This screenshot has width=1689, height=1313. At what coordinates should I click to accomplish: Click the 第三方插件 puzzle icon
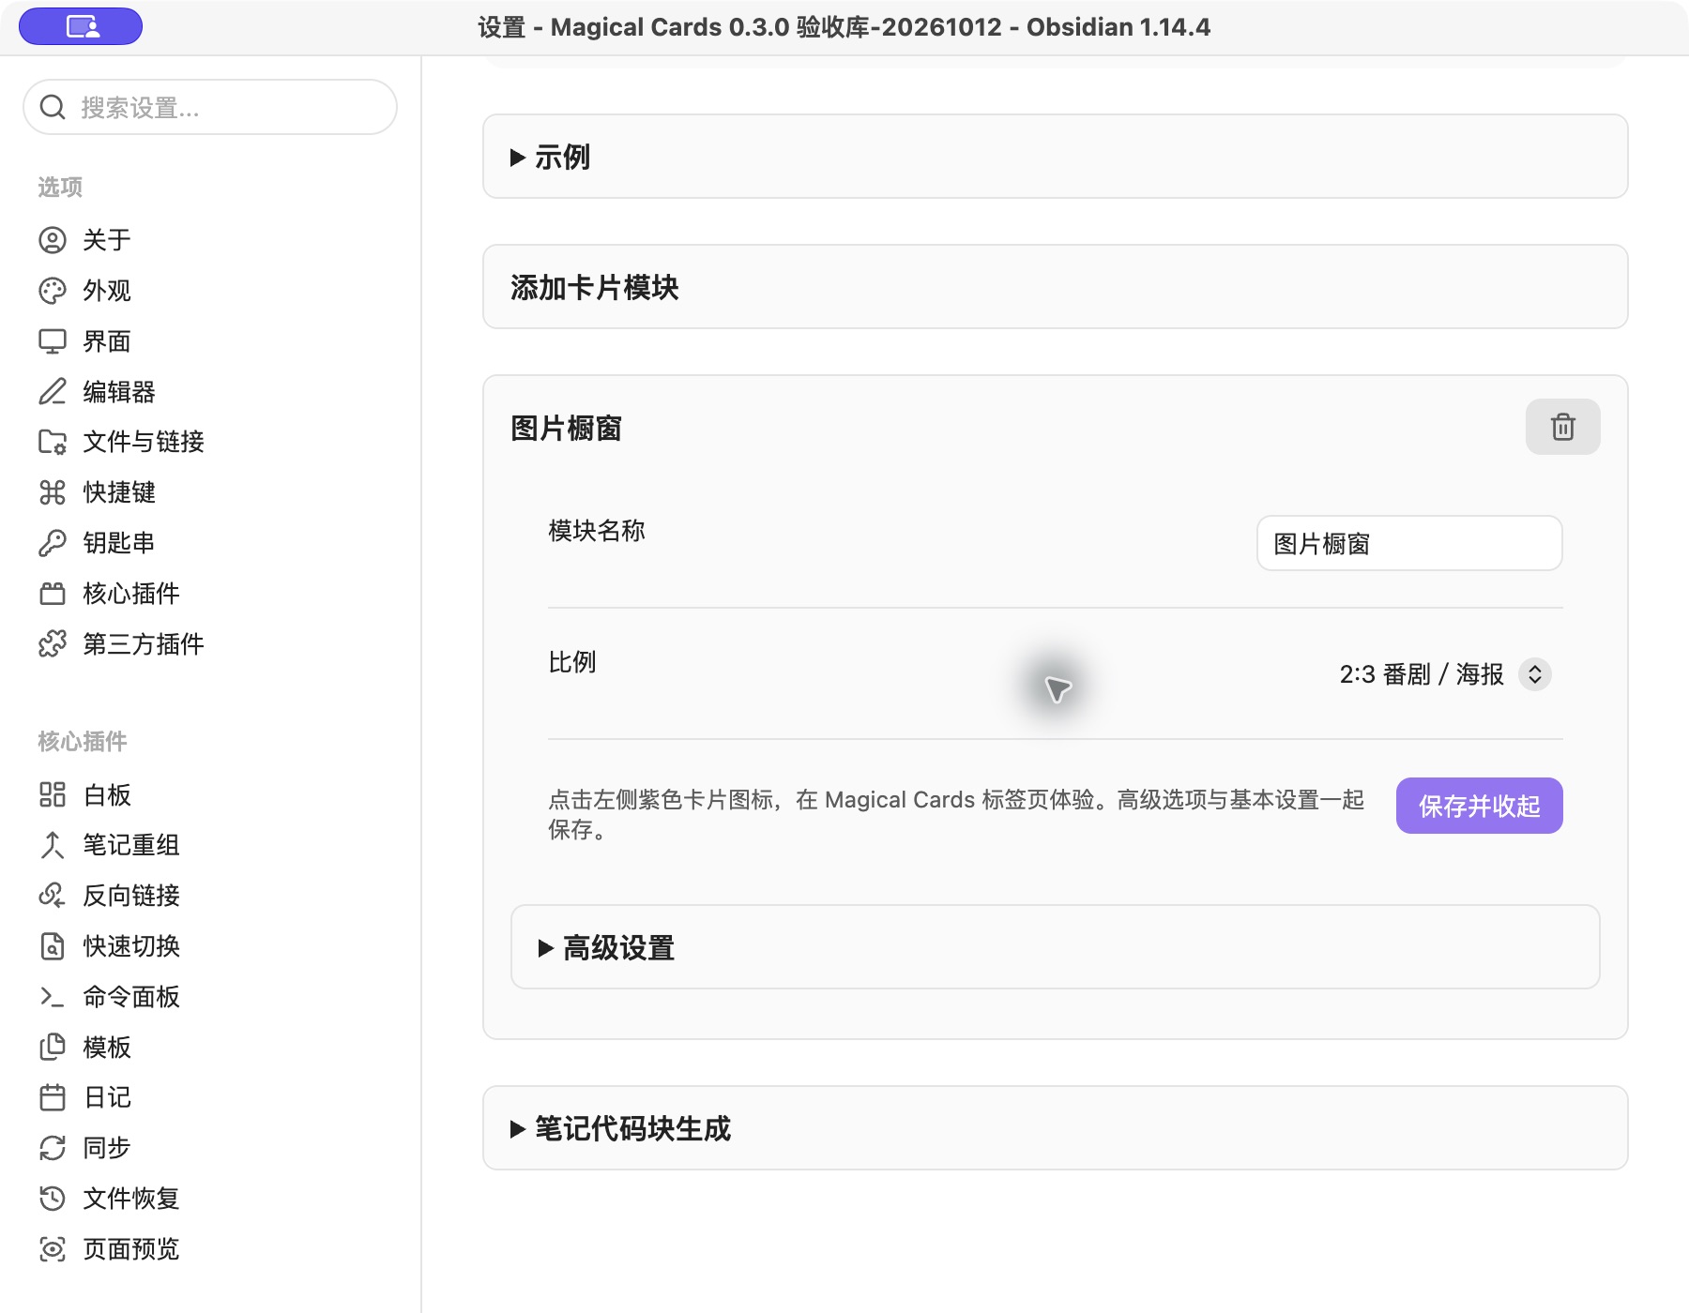tap(53, 644)
